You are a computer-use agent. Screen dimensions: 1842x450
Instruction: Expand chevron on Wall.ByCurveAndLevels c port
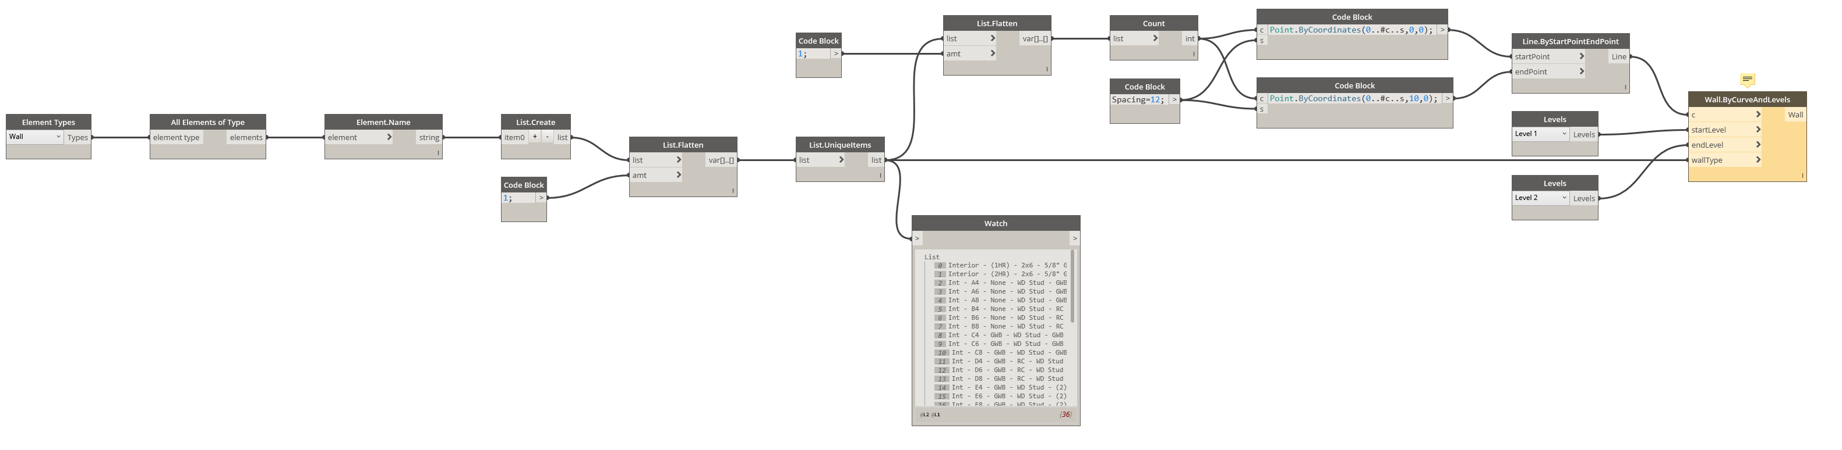click(1758, 115)
